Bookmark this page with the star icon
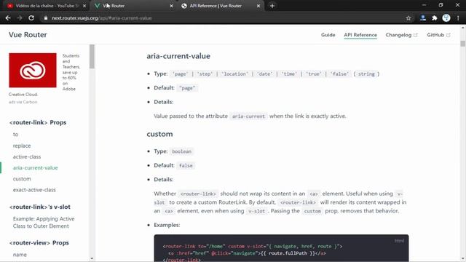 pyautogui.click(x=408, y=18)
